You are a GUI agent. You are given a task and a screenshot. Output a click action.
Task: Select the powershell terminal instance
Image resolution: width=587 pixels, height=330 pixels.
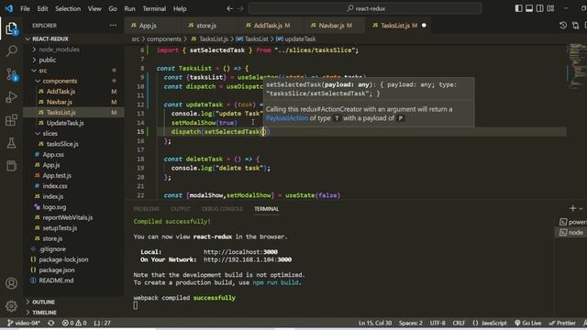572,222
